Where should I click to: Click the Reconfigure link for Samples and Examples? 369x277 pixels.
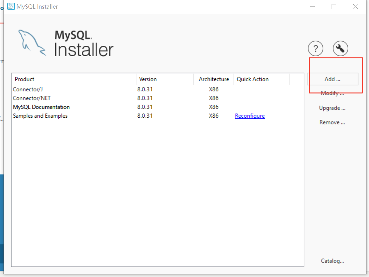click(250, 116)
